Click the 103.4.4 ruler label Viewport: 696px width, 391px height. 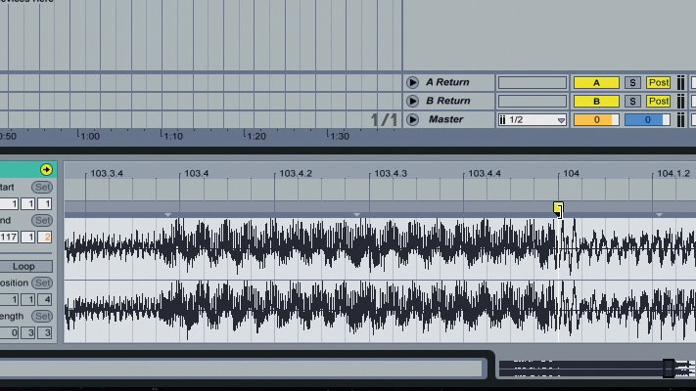point(485,173)
